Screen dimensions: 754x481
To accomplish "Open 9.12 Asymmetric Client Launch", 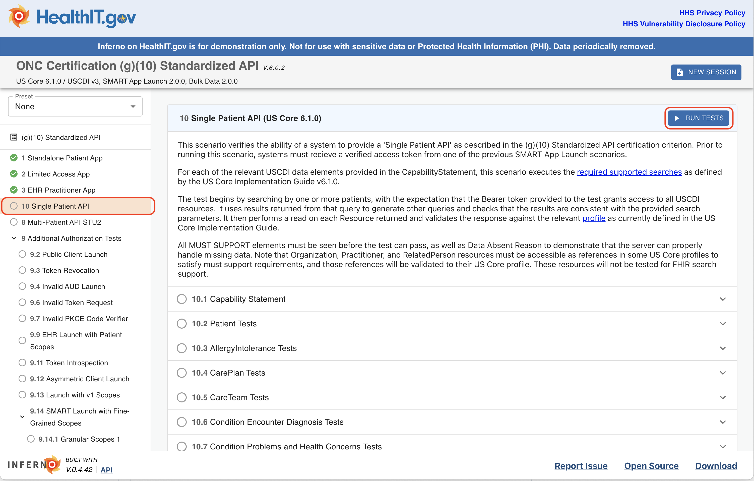I will pyautogui.click(x=80, y=379).
